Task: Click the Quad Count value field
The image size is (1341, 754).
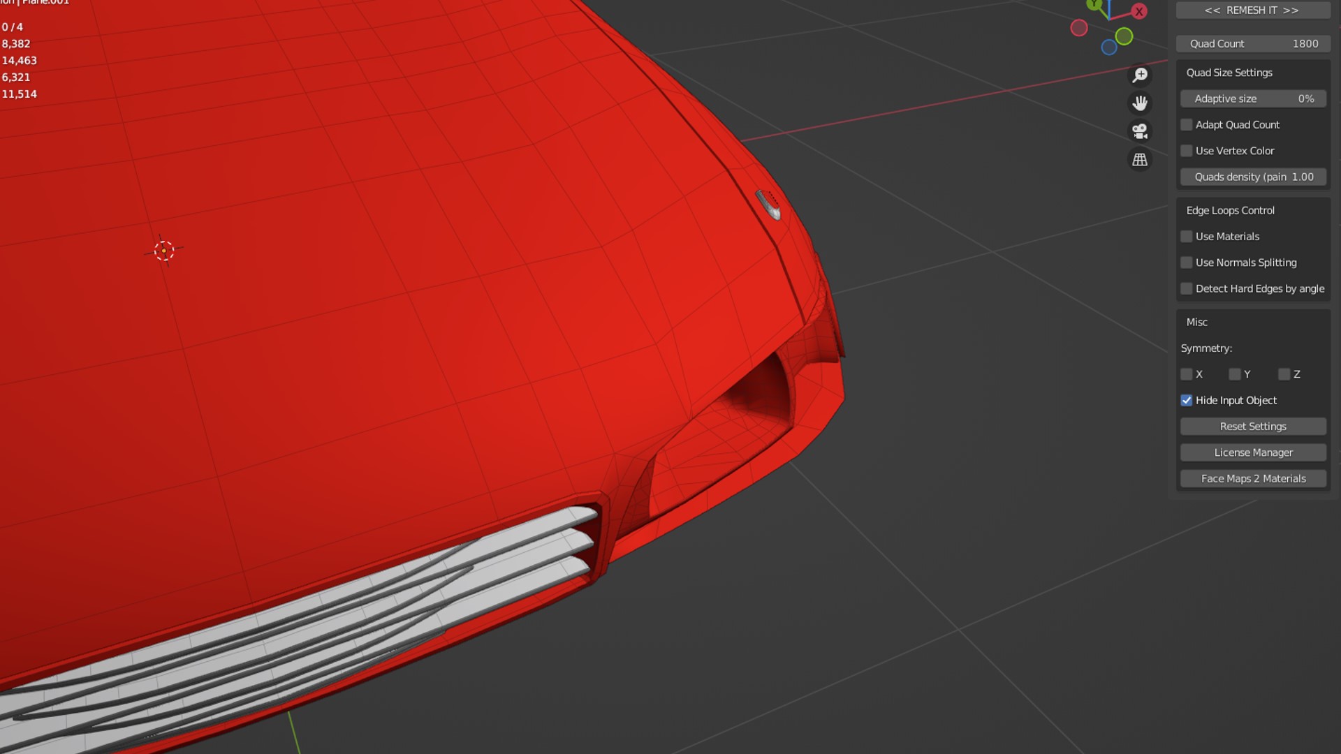Action: point(1253,44)
